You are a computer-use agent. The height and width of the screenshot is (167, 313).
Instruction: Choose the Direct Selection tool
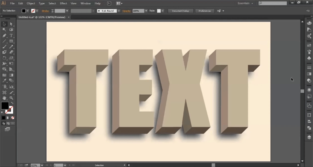tap(11, 24)
